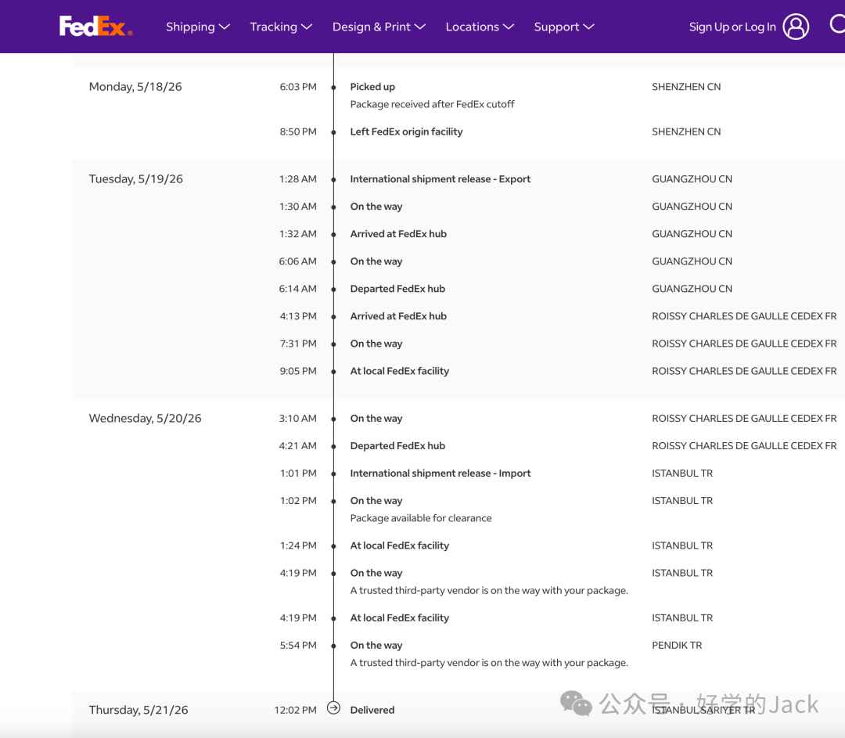Screen dimensions: 845x738
Task: Select the Delivered status text
Action: (x=372, y=710)
